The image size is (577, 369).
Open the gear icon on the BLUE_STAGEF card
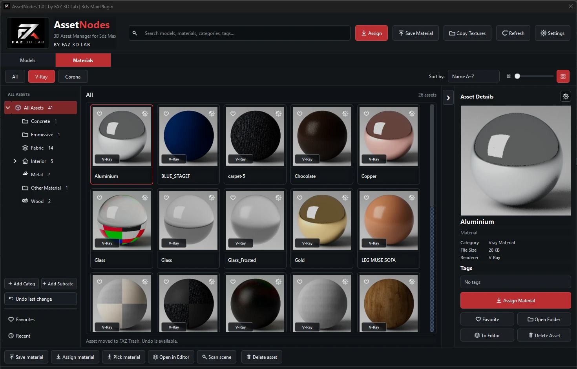point(212,113)
